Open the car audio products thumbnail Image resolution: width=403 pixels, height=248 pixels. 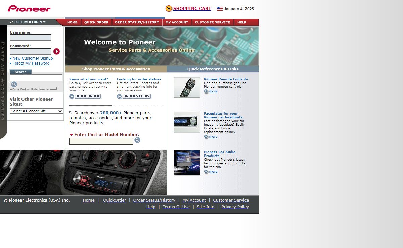point(187,163)
